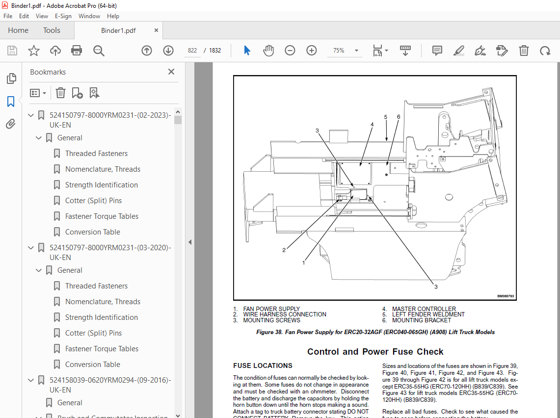This screenshot has height=418, width=560.
Task: Open the fit page options icon
Action: pos(380,51)
